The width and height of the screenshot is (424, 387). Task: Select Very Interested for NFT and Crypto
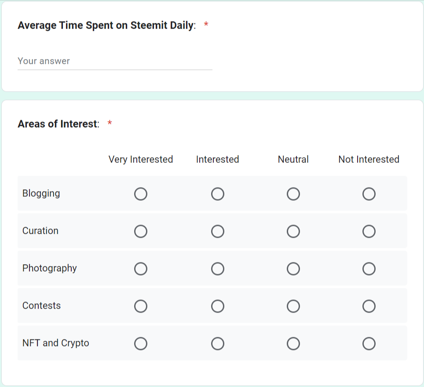(141, 343)
